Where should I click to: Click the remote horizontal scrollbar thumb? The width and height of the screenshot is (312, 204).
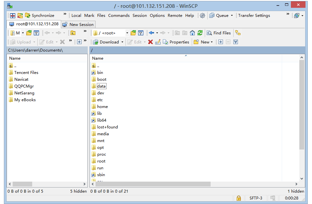tap(153, 184)
